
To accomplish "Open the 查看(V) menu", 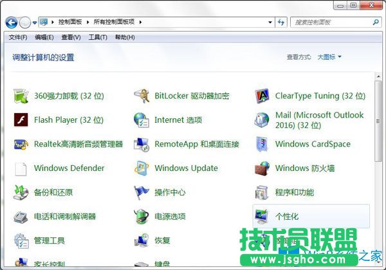I will point(71,37).
